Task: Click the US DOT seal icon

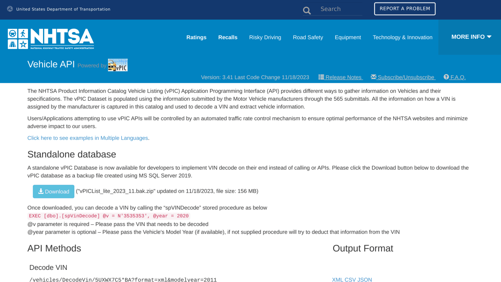Action: click(10, 9)
